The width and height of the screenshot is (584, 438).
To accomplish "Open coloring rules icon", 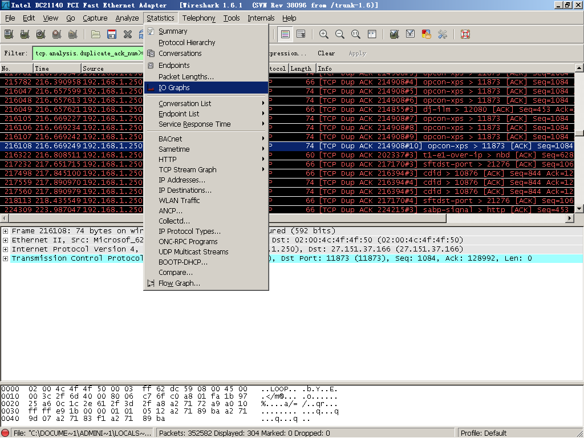I will [x=427, y=34].
